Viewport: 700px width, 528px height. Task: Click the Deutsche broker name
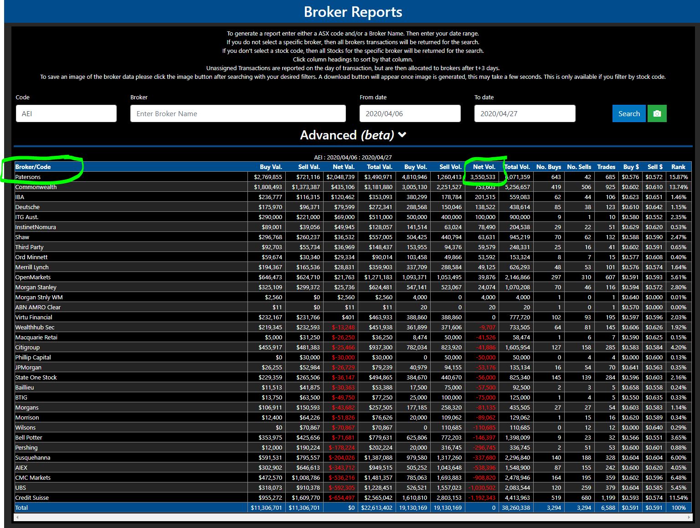27,207
